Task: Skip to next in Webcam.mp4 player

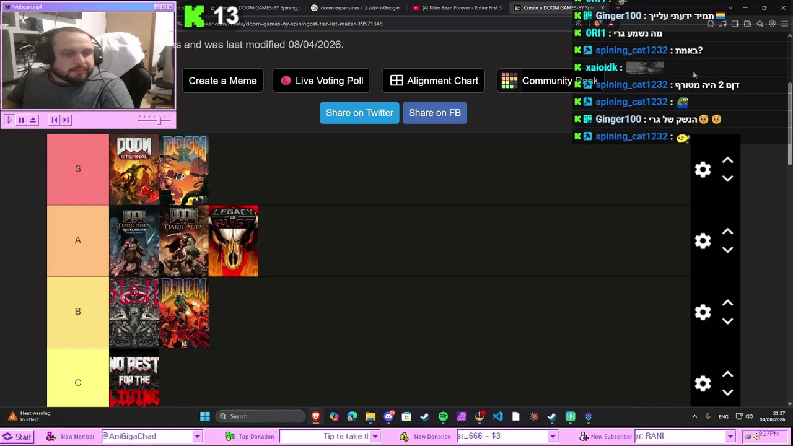Action: click(66, 120)
